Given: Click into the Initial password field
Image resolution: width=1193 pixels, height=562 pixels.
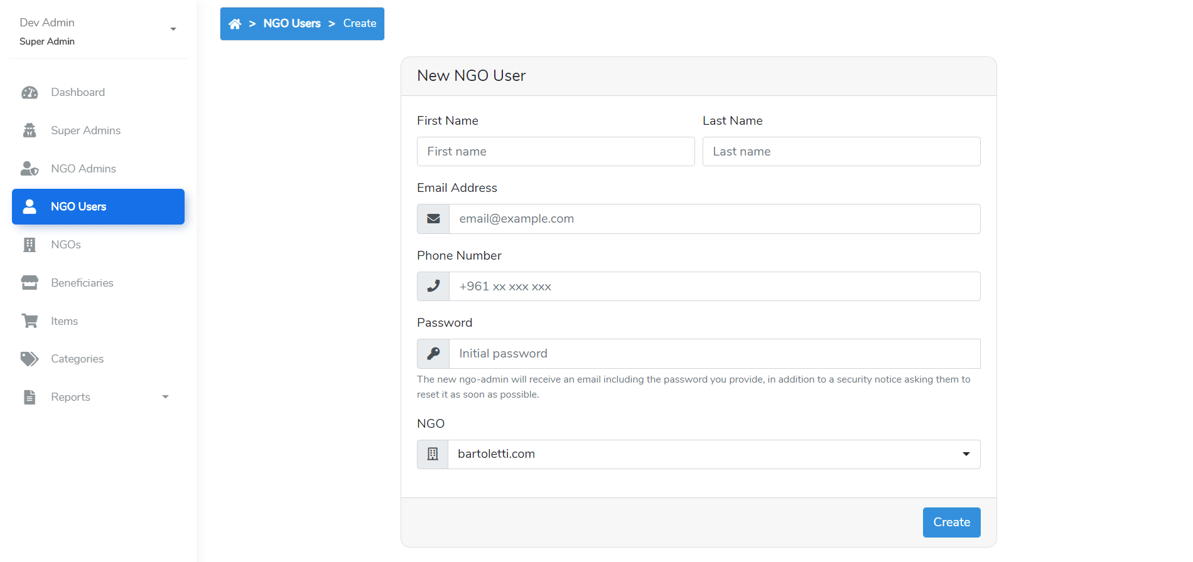Looking at the screenshot, I should (715, 354).
